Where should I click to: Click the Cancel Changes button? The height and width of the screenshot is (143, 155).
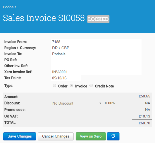point(56,136)
